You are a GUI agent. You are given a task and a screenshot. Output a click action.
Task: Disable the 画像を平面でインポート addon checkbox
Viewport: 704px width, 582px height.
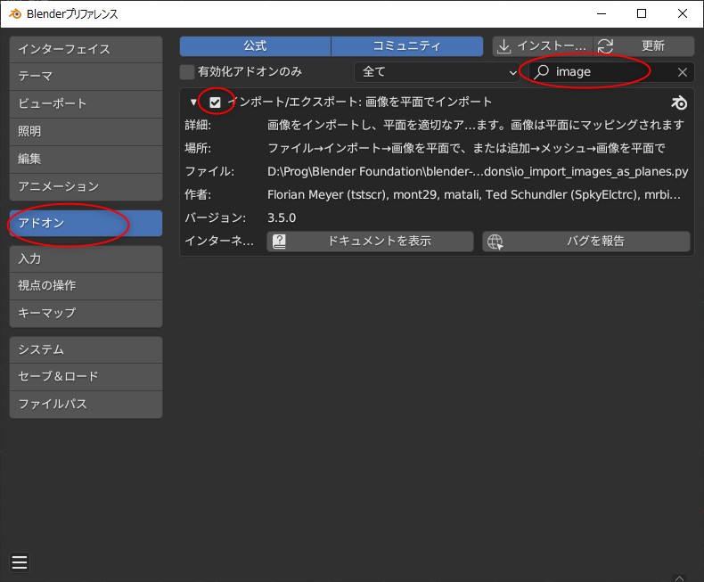tap(215, 102)
